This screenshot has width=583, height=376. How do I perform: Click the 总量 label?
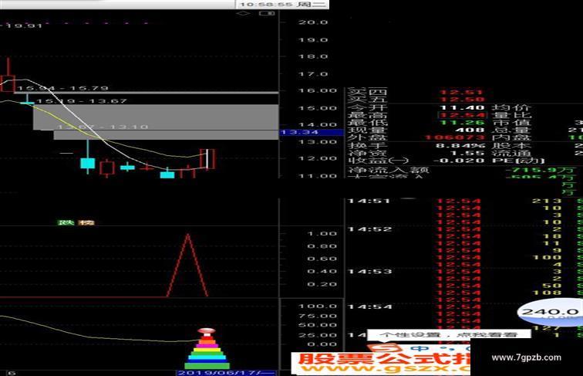[x=511, y=130]
